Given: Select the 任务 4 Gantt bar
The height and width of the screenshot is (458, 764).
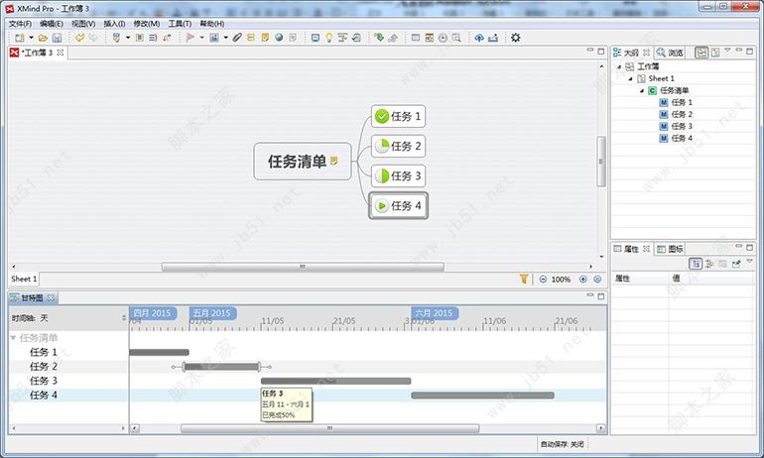Looking at the screenshot, I should click(x=482, y=396).
